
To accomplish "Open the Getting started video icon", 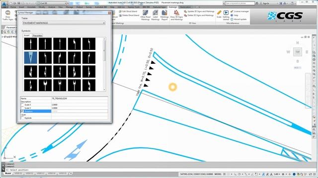I will [226, 13].
